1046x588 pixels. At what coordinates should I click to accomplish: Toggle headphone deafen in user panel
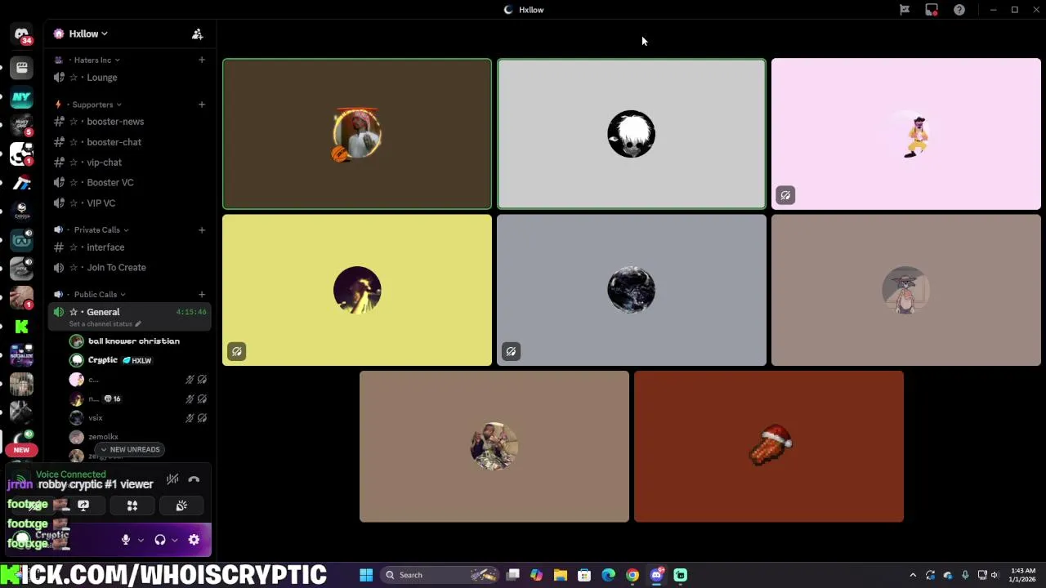(160, 540)
